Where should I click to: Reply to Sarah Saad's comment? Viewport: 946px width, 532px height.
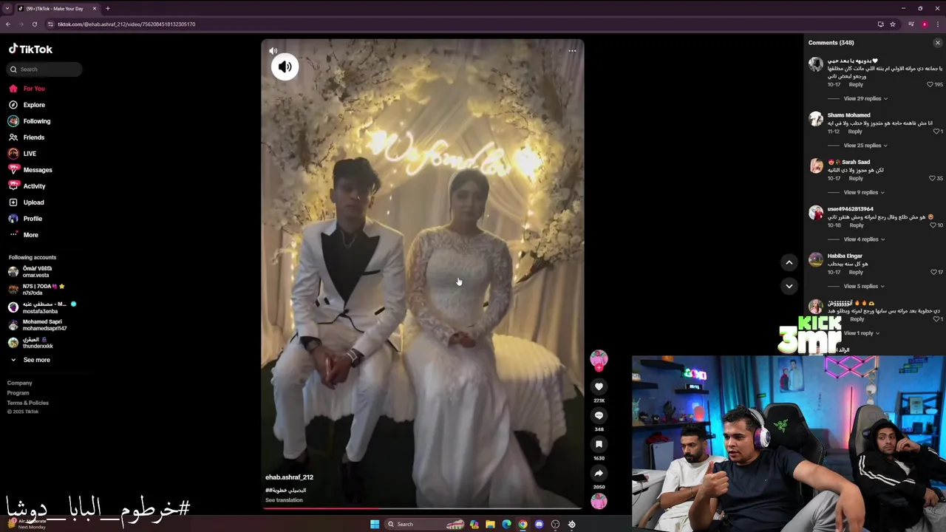856,178
